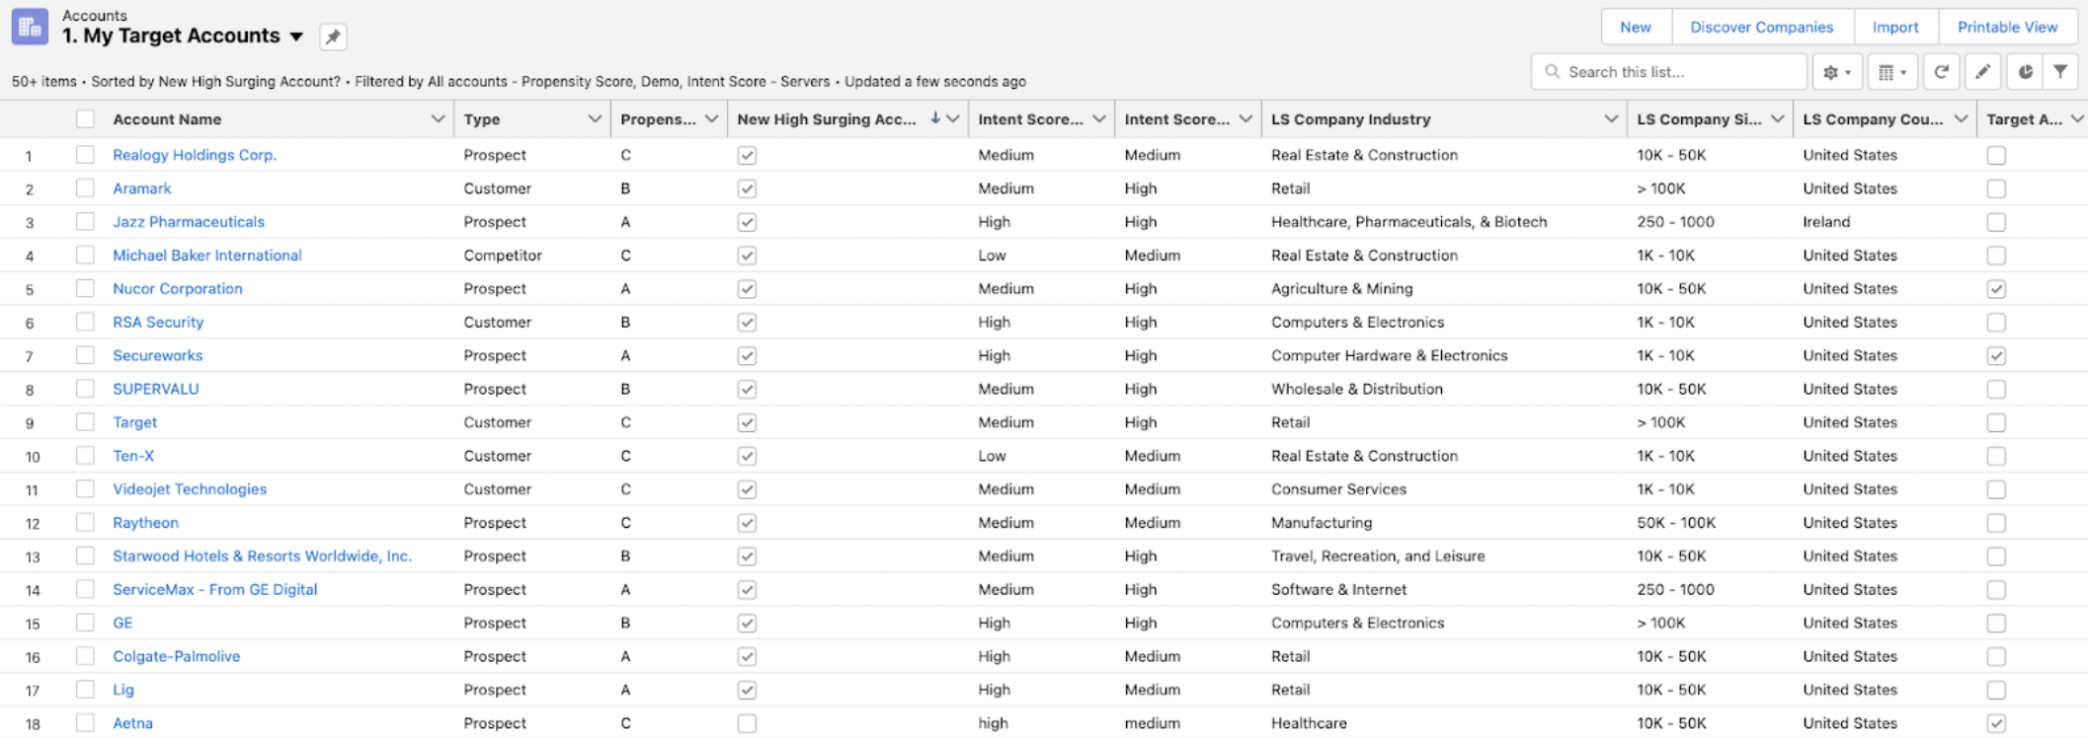The height and width of the screenshot is (738, 2088).
Task: Click 'Ireland' country cell
Action: [x=1826, y=222]
